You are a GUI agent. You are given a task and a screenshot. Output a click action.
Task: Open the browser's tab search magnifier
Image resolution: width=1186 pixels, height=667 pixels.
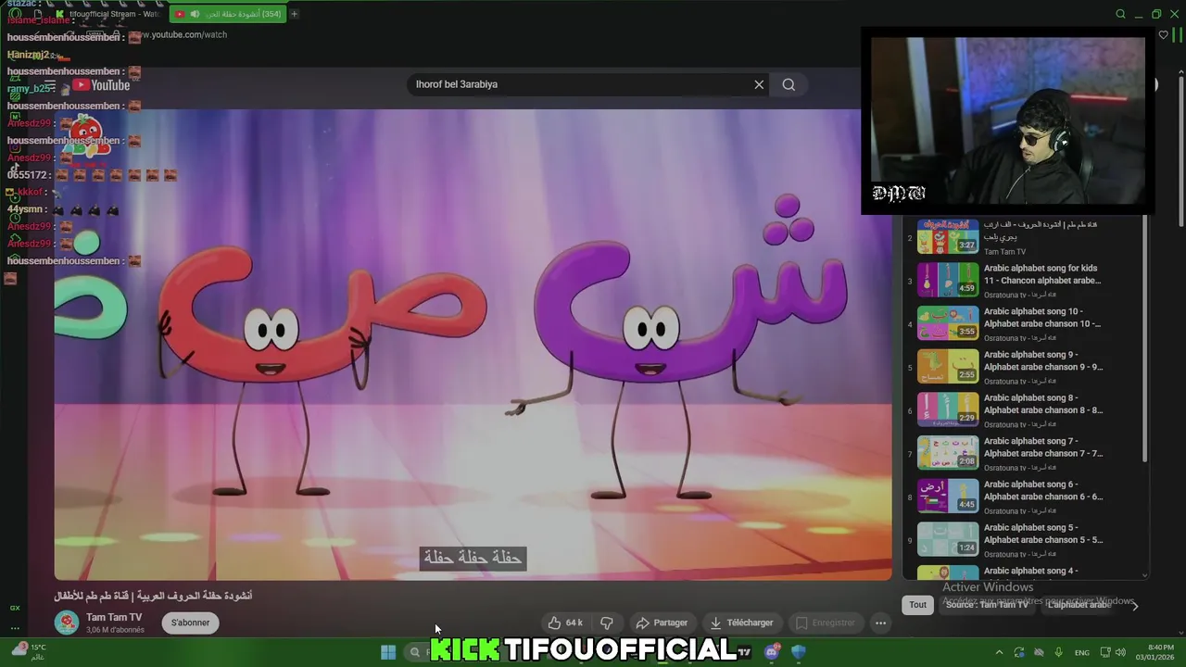click(x=1120, y=14)
